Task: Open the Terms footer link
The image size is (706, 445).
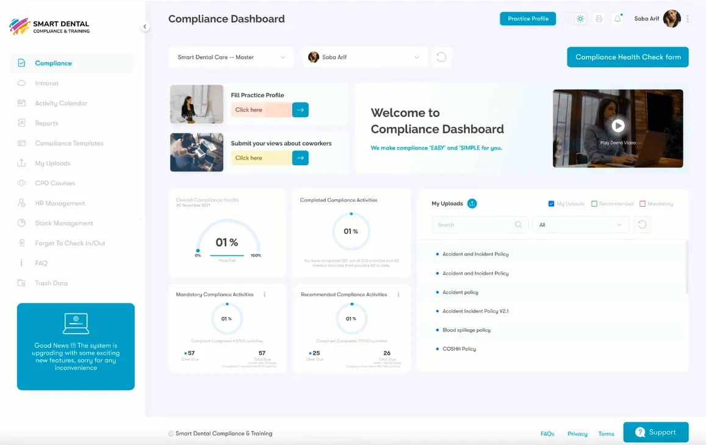Action: pyautogui.click(x=606, y=434)
